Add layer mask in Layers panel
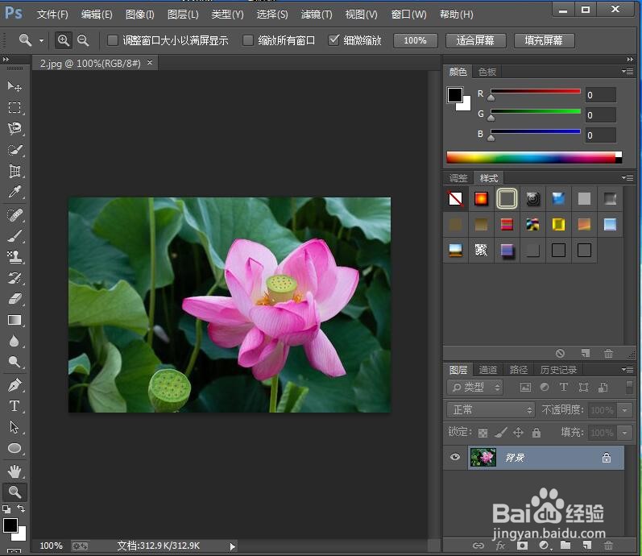 [522, 546]
